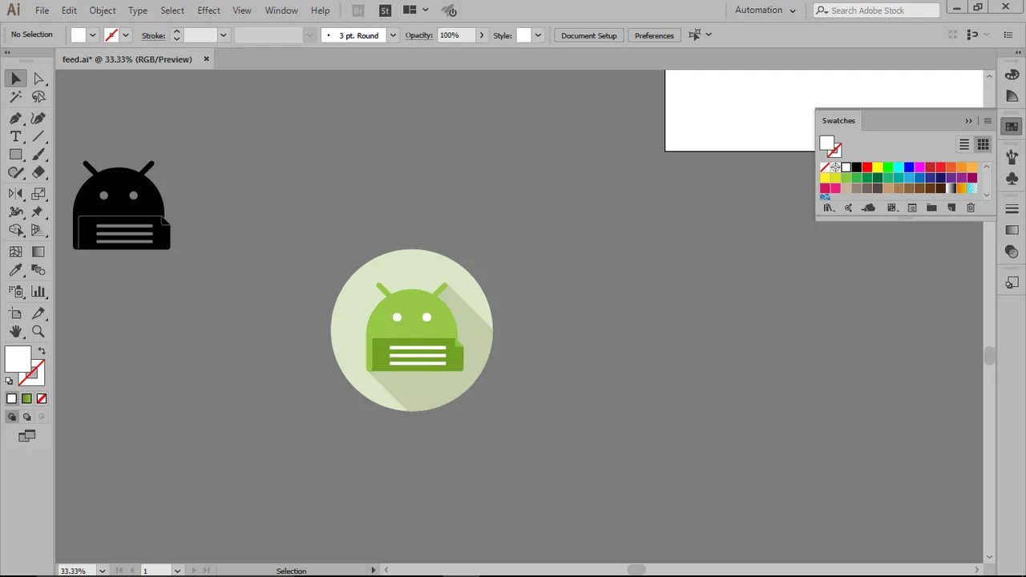Open the Effect menu

(208, 10)
